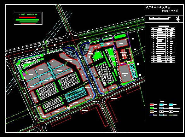Click the dark blue legend swatch
185x137 pixels.
pos(152,115)
